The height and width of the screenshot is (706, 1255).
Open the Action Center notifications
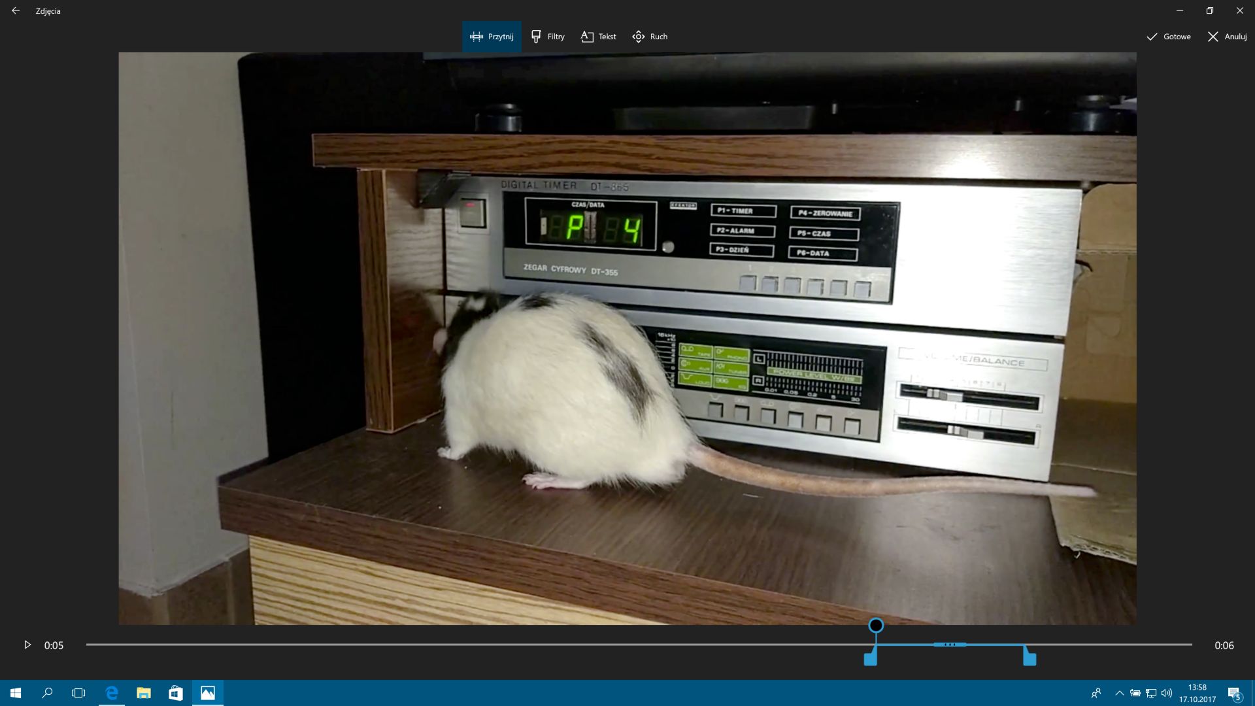[x=1234, y=693]
